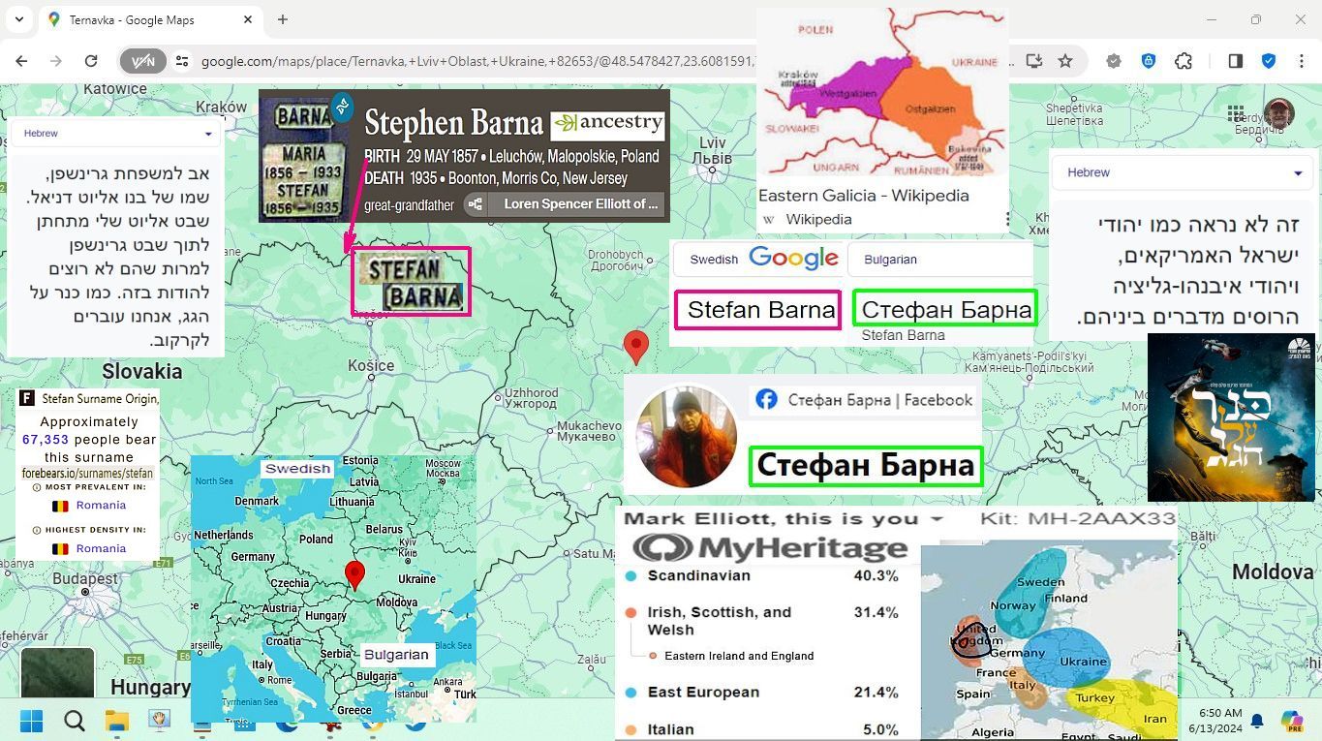Open the blue checkmark shield extension
The width and height of the screenshot is (1322, 741).
tap(1269, 61)
